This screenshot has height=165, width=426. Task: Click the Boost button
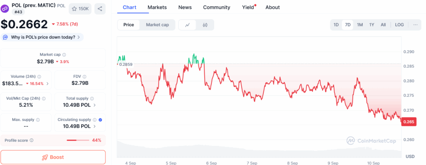53,157
